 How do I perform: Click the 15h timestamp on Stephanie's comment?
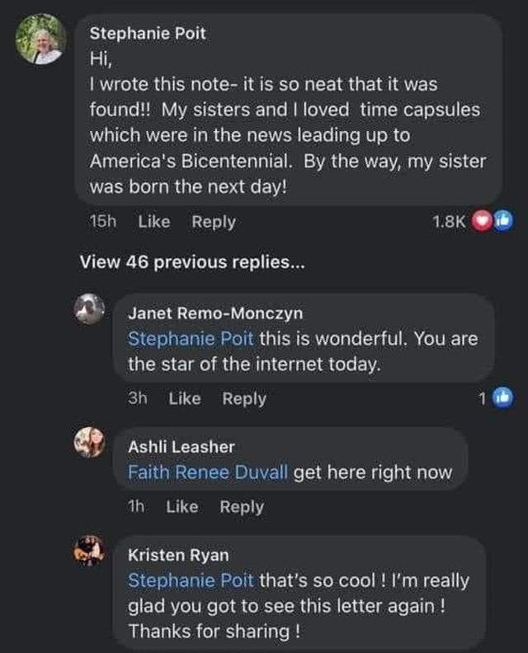click(x=103, y=222)
